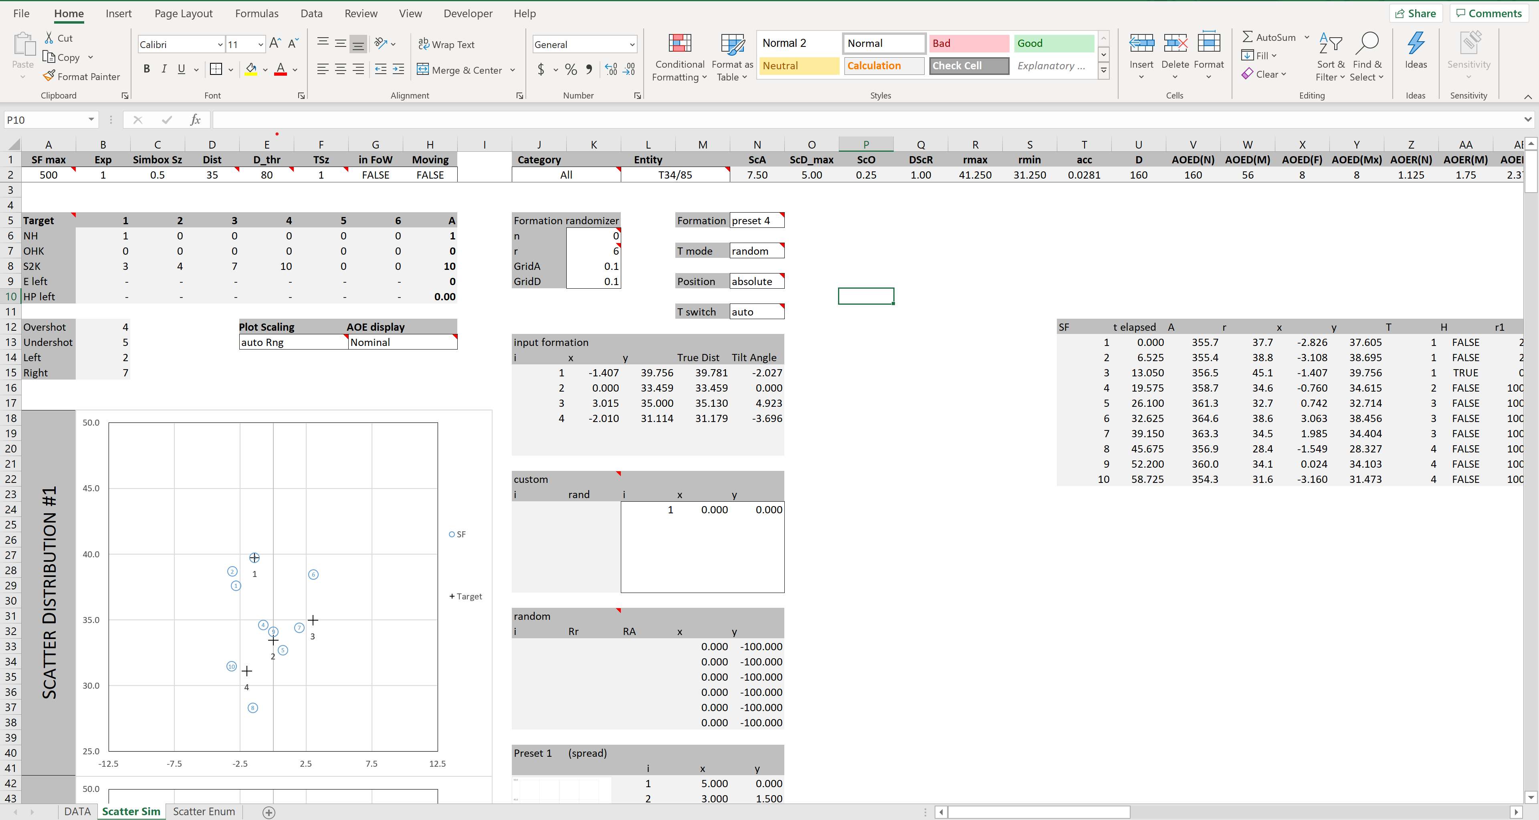Image resolution: width=1539 pixels, height=820 pixels.
Task: Toggle Underline formatting
Action: click(181, 69)
